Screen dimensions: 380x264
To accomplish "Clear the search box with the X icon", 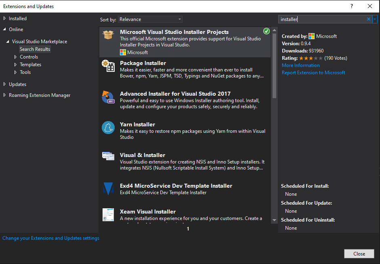I will 369,19.
